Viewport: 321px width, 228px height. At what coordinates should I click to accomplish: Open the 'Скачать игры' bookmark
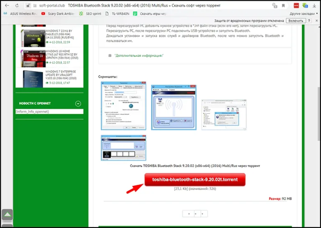[x=150, y=14]
